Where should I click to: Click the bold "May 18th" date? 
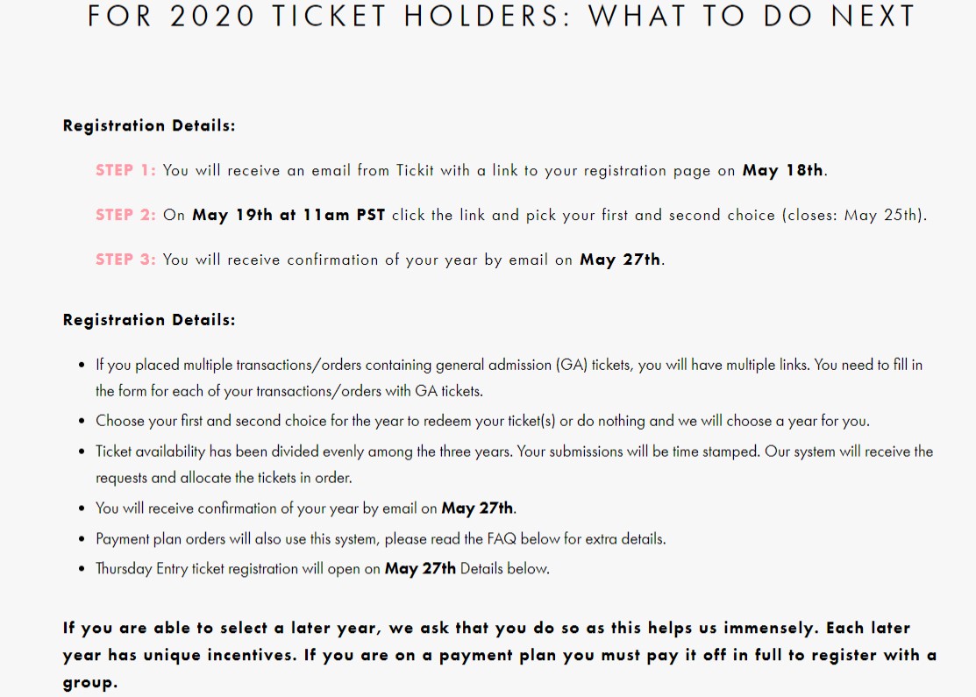coord(782,170)
